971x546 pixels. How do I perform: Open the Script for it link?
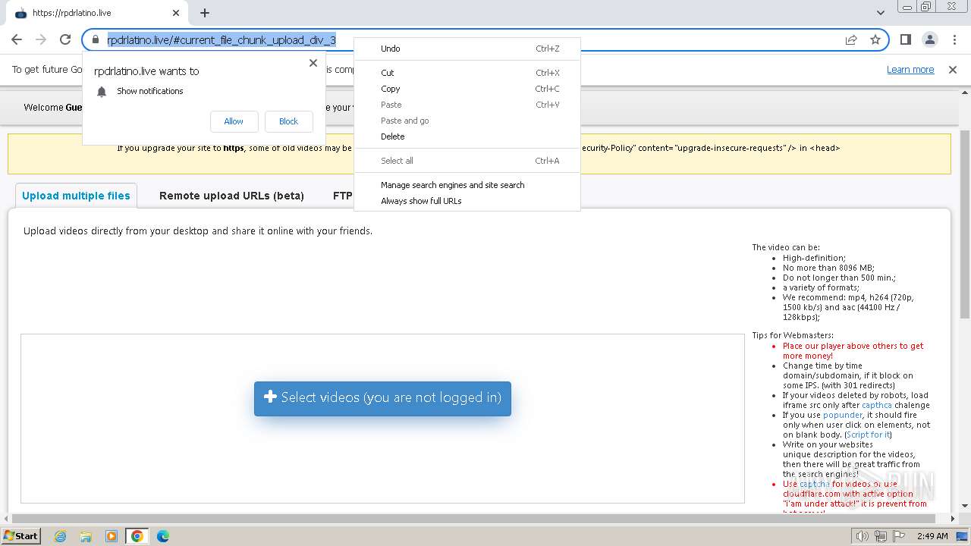(x=868, y=435)
